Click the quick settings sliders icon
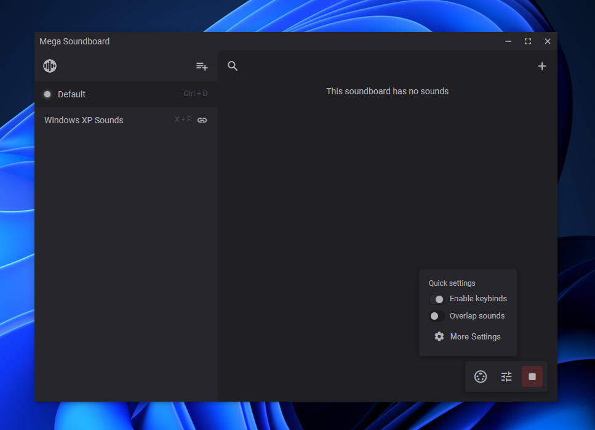This screenshot has width=595, height=430. pos(506,376)
